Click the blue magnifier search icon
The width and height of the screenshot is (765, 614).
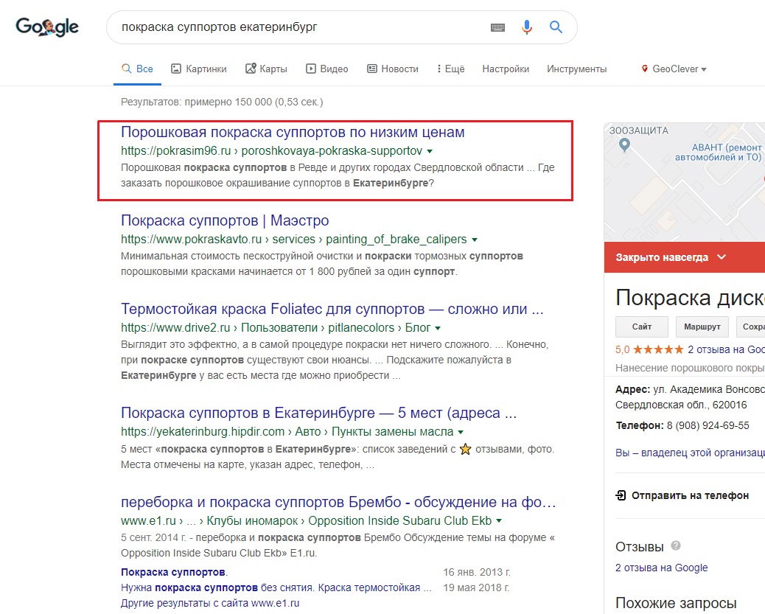tap(554, 27)
